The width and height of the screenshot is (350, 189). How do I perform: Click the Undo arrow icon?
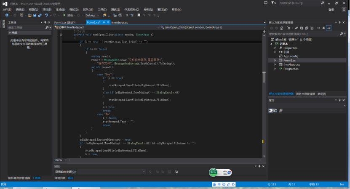(46, 15)
